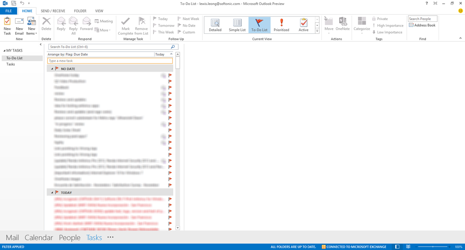The height and width of the screenshot is (250, 465).
Task: Choose Custom follow up flag
Action: [x=186, y=32]
